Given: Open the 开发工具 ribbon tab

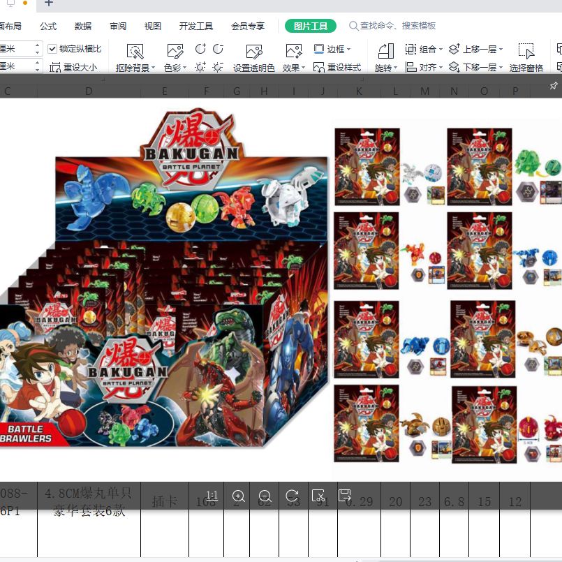Looking at the screenshot, I should point(195,26).
